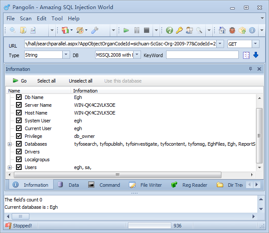The height and width of the screenshot is (233, 269).
Task: Click the wrench tools icon
Action: click(x=95, y=30)
